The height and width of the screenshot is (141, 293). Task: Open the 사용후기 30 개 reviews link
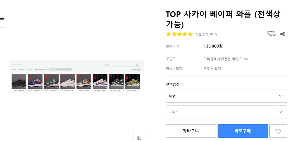[x=206, y=34]
